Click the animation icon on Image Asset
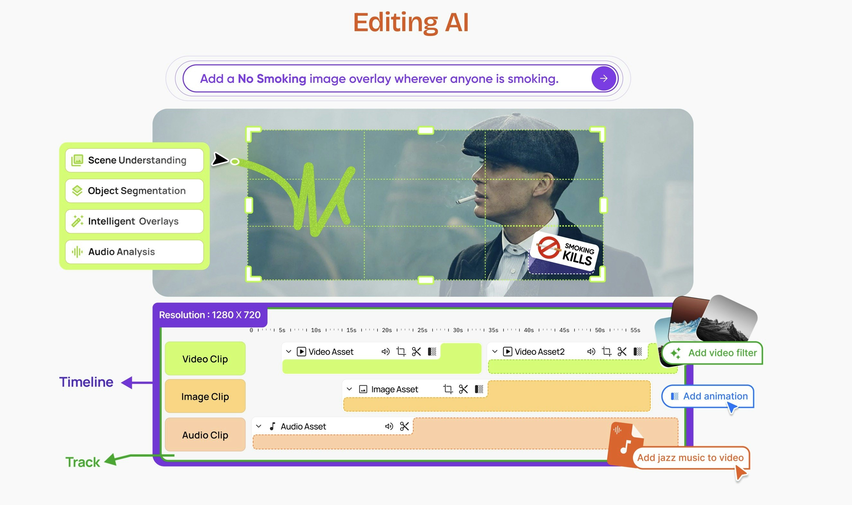 coord(479,389)
